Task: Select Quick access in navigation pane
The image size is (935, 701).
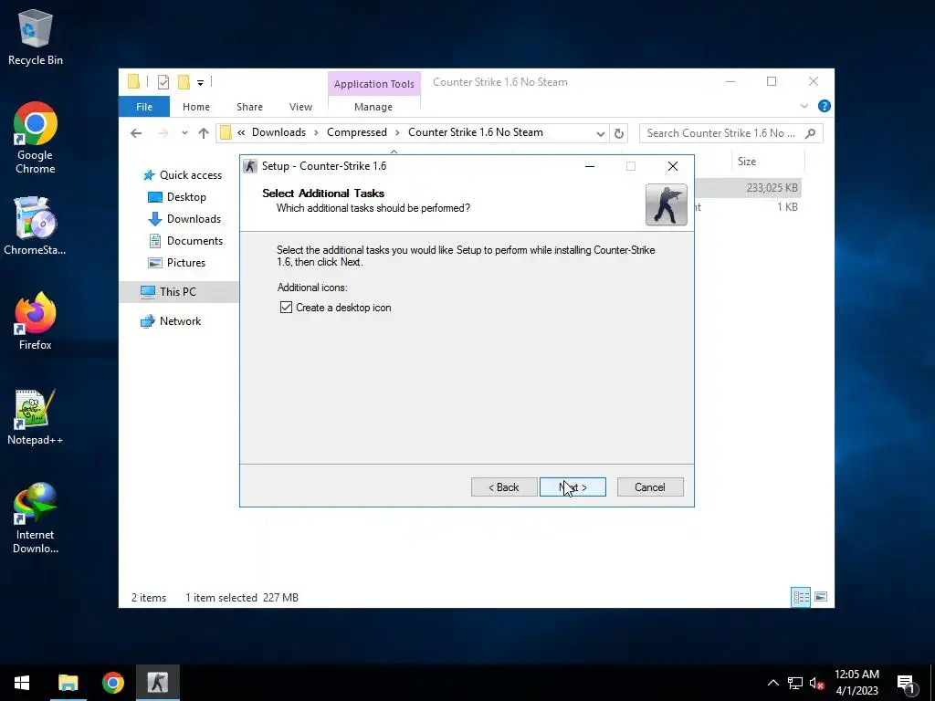Action: point(184,174)
